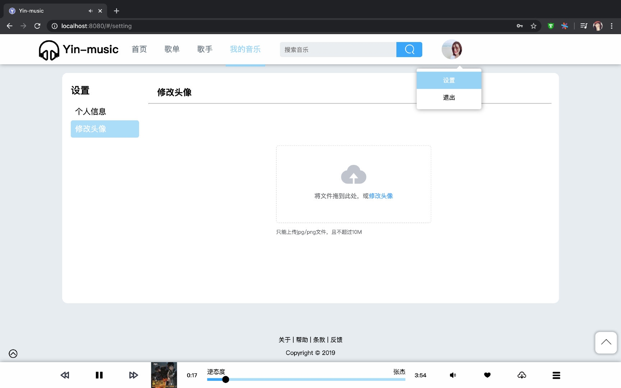621x388 pixels.
Task: Download the current song via cloud icon
Action: [x=522, y=375]
